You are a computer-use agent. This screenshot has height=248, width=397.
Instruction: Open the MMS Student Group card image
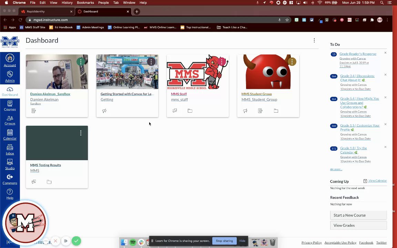pos(268,72)
